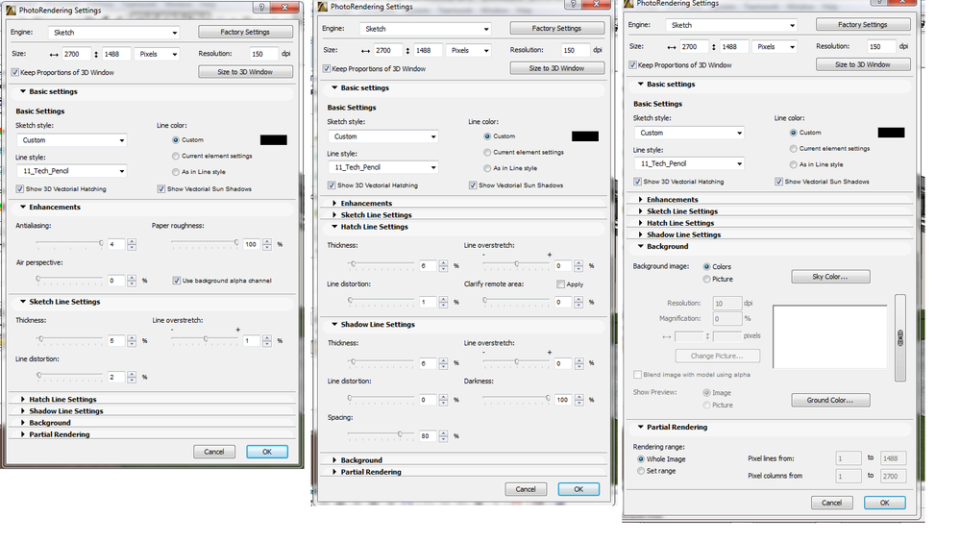Screen dimensions: 960x542
Task: Click OK in right dialog
Action: click(885, 503)
